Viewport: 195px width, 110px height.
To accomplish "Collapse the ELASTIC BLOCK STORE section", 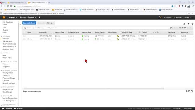I will click(1, 62).
